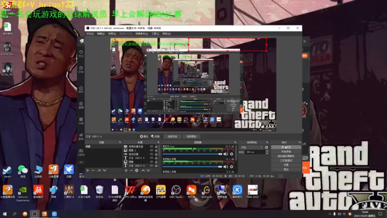The image size is (387, 218).
Task: Click the Audio Mixer vertical scrollbar
Action: click(x=236, y=153)
